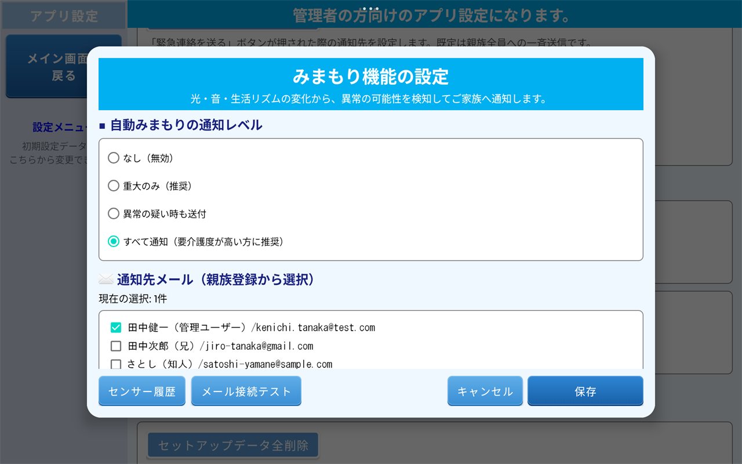
Task: Click the アプリ設定 header label
Action: (64, 16)
